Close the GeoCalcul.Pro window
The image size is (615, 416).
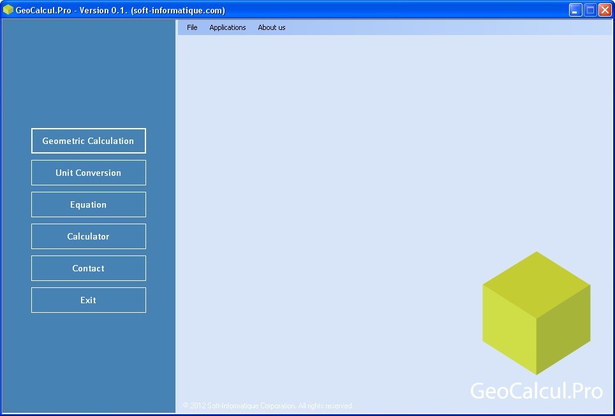click(604, 10)
